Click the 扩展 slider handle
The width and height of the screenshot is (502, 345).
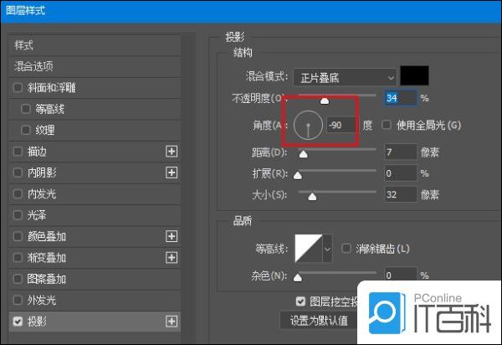(298, 176)
